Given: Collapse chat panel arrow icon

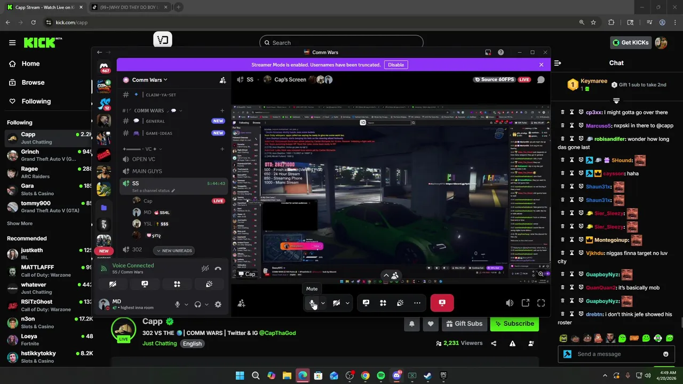Looking at the screenshot, I should click(558, 63).
